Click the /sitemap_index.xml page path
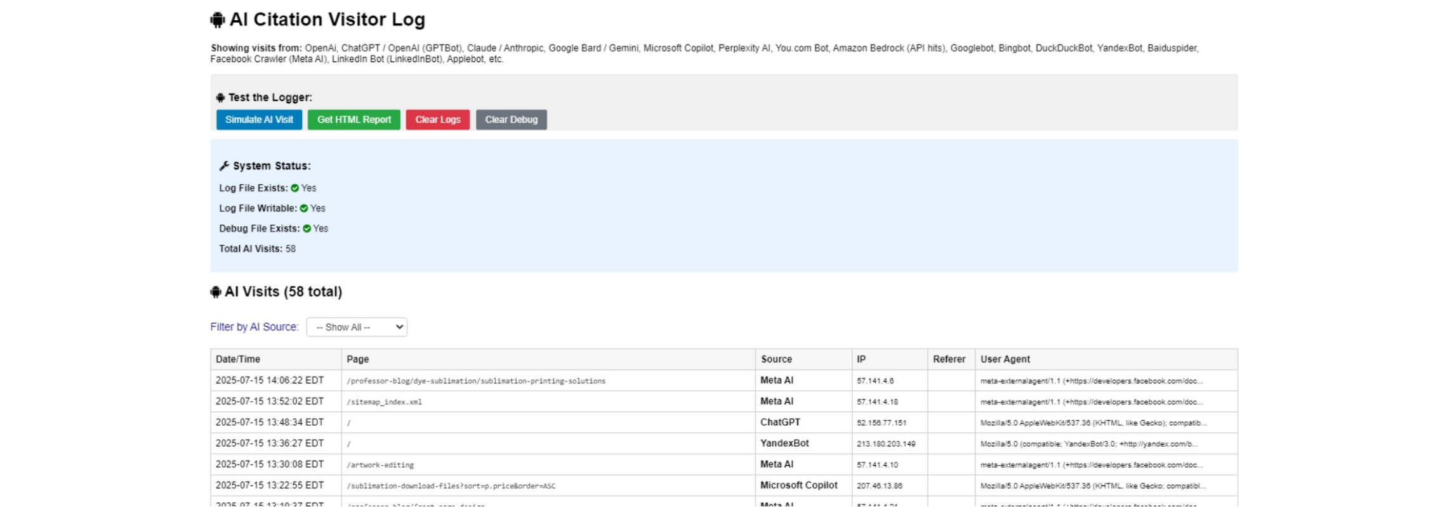The height and width of the screenshot is (507, 1447). pos(384,402)
